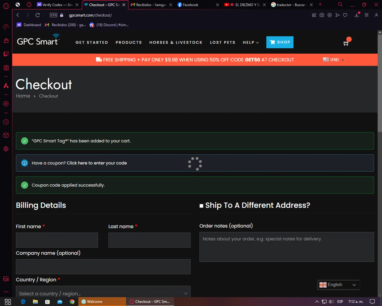Image resolution: width=382 pixels, height=306 pixels.
Task: Click the Home breadcrumb link
Action: 23,96
